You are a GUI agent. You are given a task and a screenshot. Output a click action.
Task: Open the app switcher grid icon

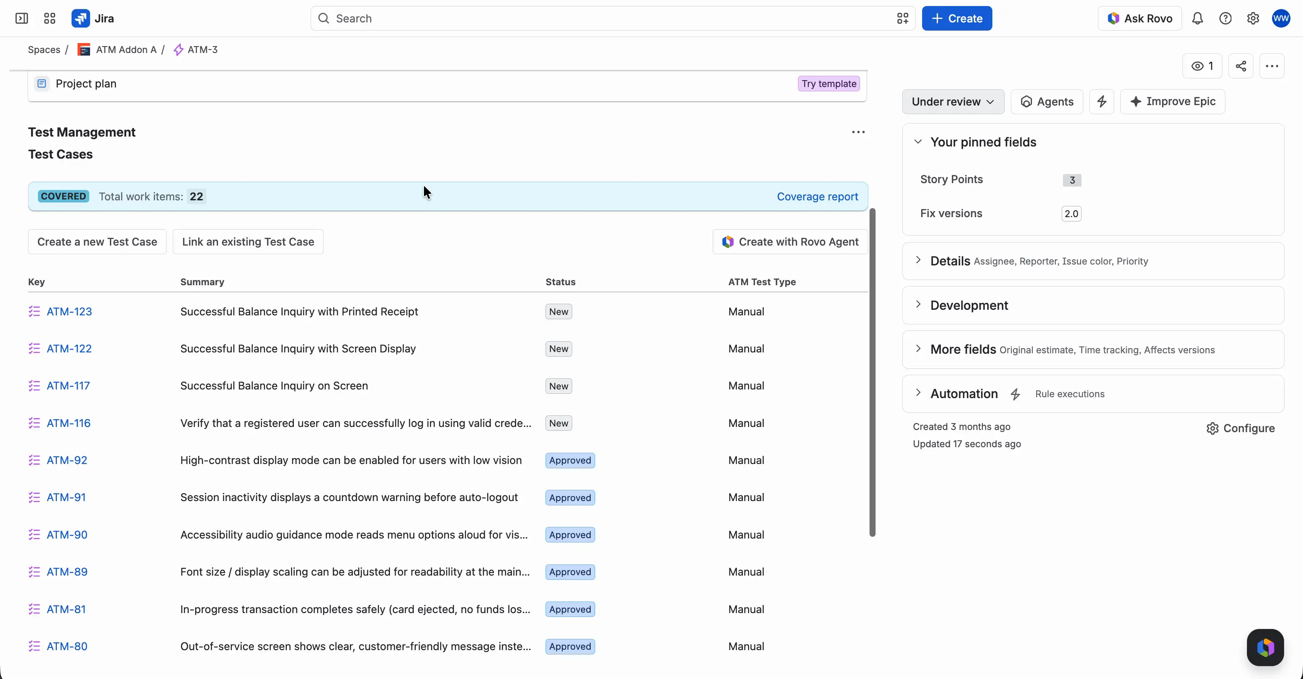click(50, 19)
